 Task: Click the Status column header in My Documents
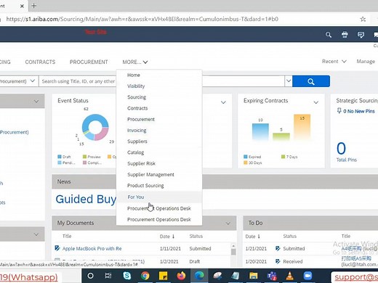click(x=196, y=236)
